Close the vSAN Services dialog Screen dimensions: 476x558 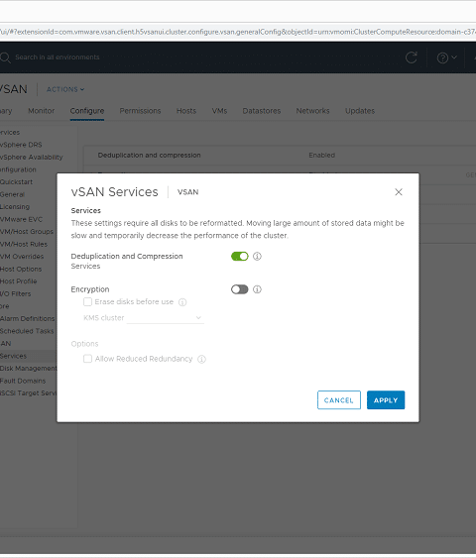[x=399, y=192]
